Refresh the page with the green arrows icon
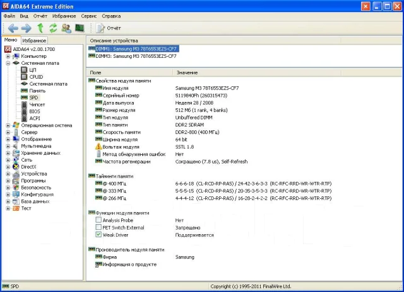404x292 pixels. pos(53,28)
